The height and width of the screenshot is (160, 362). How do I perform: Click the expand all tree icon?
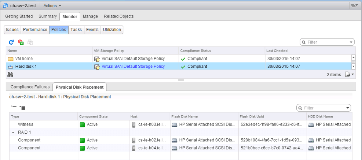22,108
